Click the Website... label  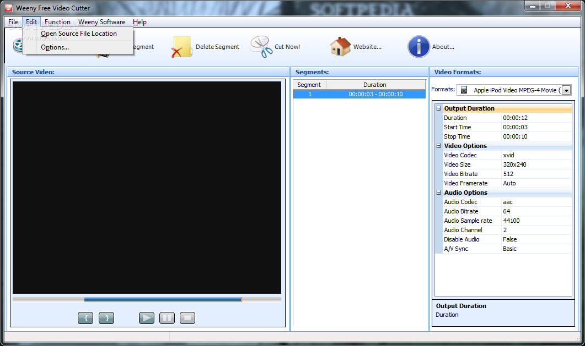(x=368, y=47)
